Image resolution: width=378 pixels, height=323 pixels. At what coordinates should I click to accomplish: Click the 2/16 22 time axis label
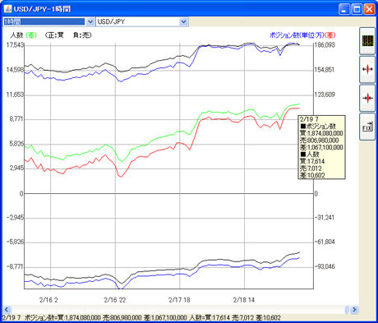115,300
